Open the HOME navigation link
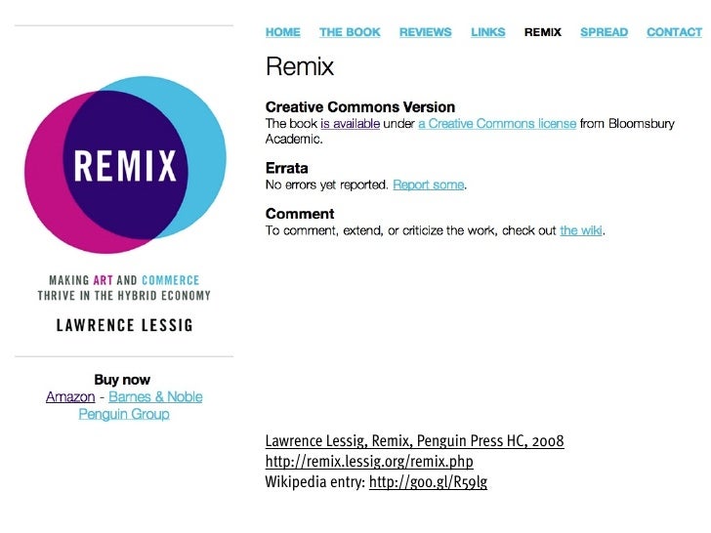The width and height of the screenshot is (711, 533). point(283,32)
